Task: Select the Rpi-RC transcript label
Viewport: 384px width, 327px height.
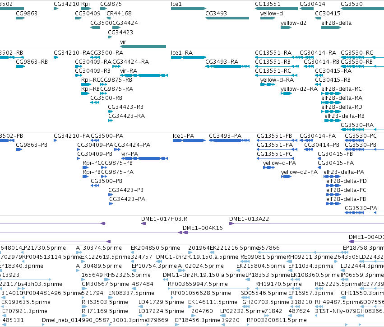Action: pos(91,80)
